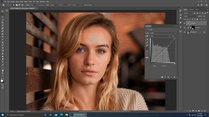209x117 pixels.
Task: Toggle adjustment visibility eye in Properties panel
Action: pos(171,77)
